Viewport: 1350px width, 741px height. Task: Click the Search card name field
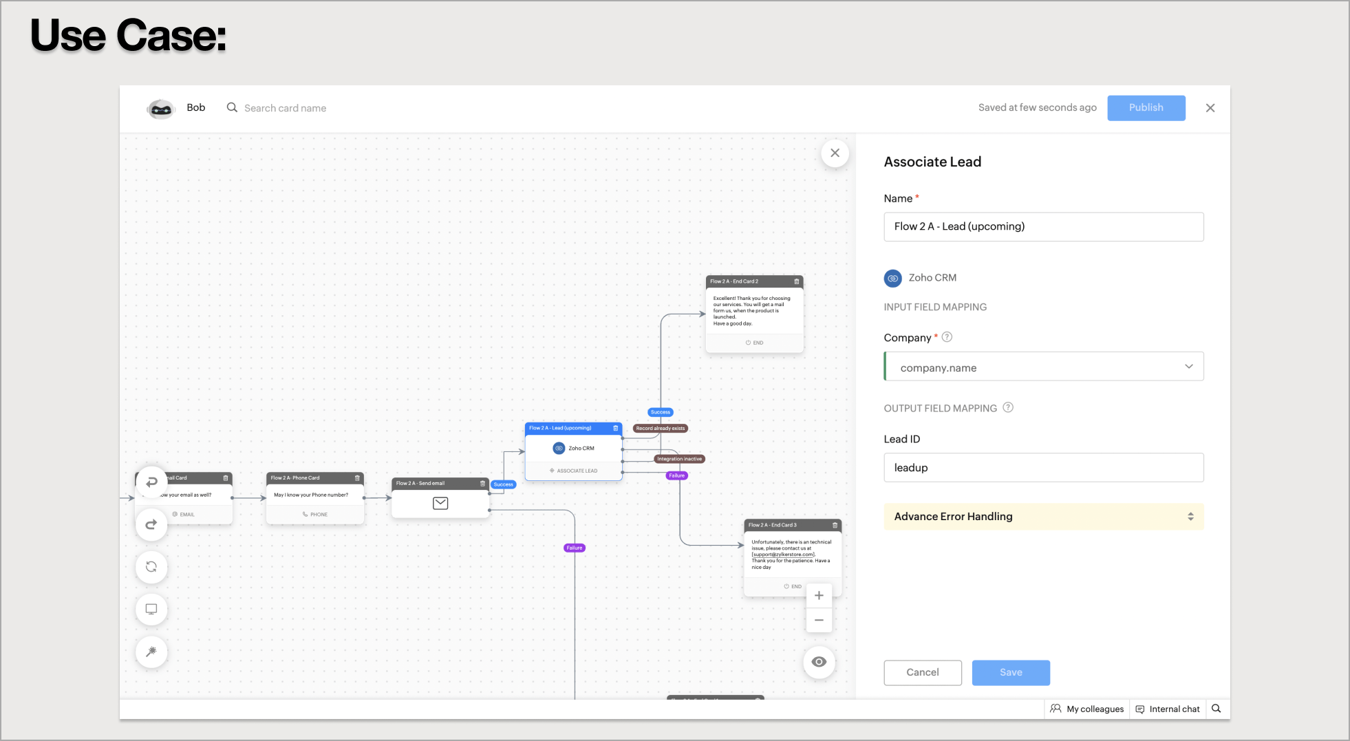tap(285, 108)
